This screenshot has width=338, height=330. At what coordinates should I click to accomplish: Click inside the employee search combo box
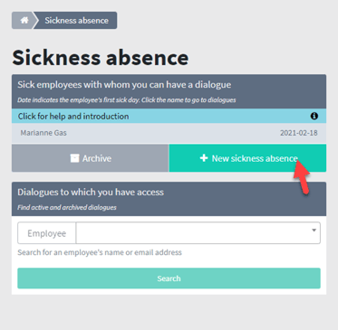[x=198, y=233]
